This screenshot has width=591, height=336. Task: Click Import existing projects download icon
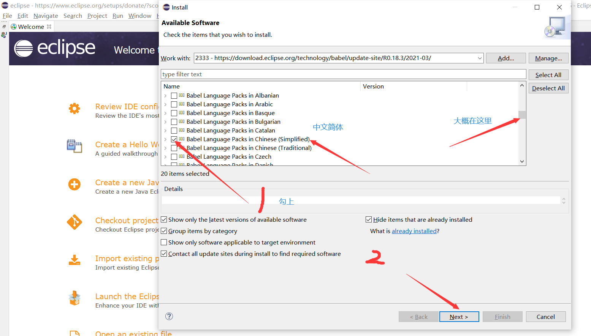(x=74, y=260)
